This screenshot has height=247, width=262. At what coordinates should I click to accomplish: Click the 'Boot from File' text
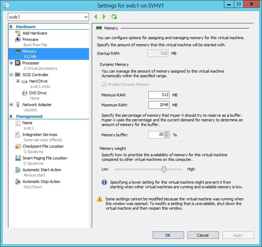pyautogui.click(x=35, y=45)
